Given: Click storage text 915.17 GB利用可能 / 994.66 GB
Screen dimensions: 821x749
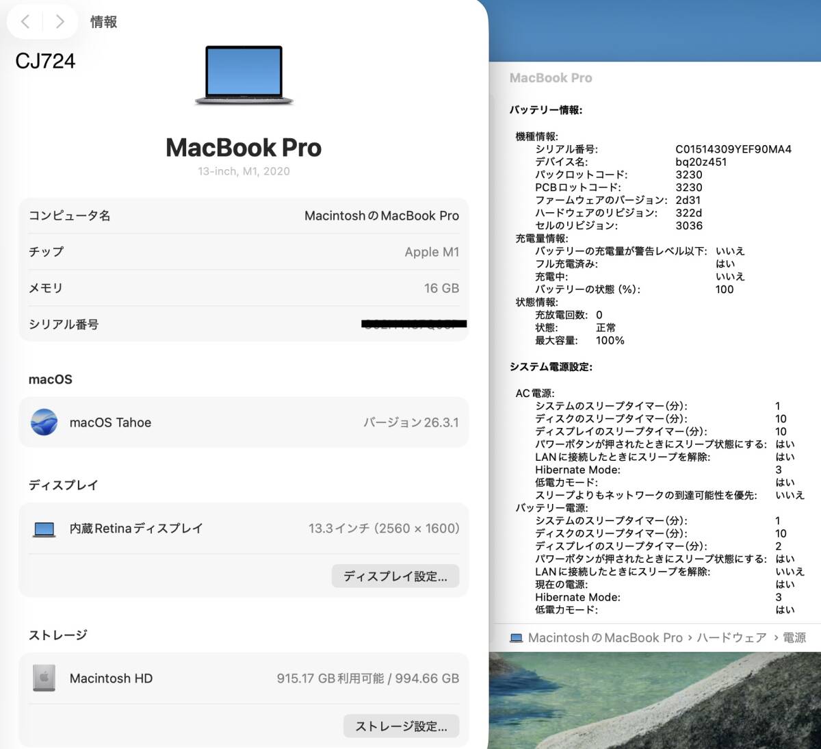Looking at the screenshot, I should pyautogui.click(x=368, y=678).
